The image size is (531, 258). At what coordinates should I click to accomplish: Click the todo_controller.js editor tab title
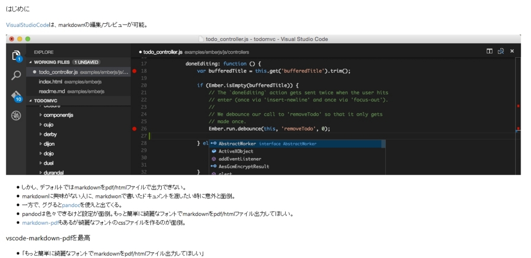[162, 52]
